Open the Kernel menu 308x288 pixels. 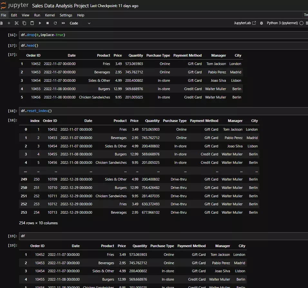coord(50,15)
